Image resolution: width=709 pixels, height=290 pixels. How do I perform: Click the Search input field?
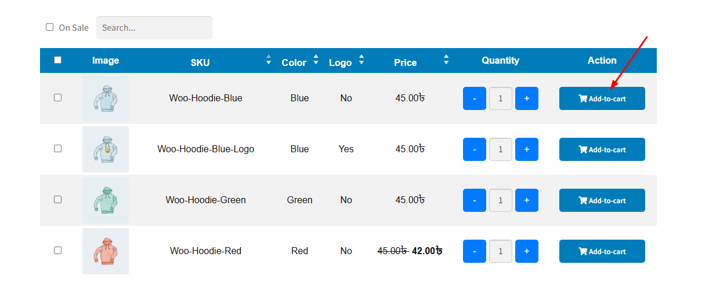point(154,28)
